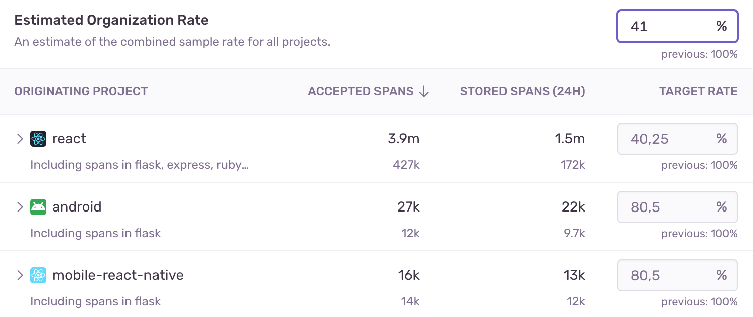Focus the Estimated Organization Rate input

click(x=668, y=26)
